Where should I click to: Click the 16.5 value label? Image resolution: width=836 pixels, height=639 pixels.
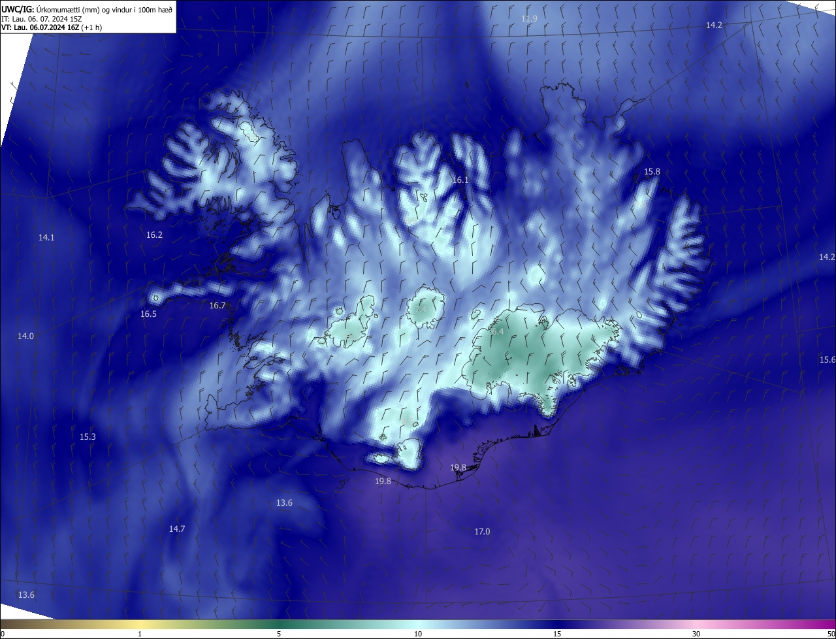pyautogui.click(x=148, y=314)
